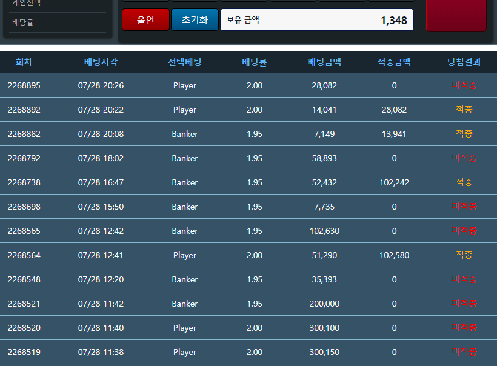Click bet amount 51,290
497x366 pixels.
pyautogui.click(x=324, y=255)
